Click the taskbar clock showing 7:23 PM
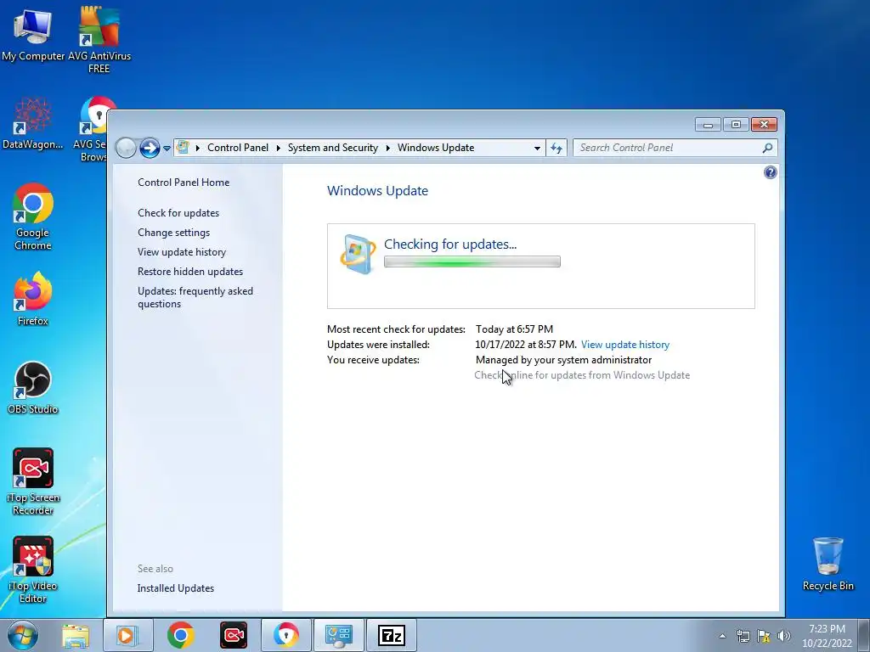 [827, 636]
